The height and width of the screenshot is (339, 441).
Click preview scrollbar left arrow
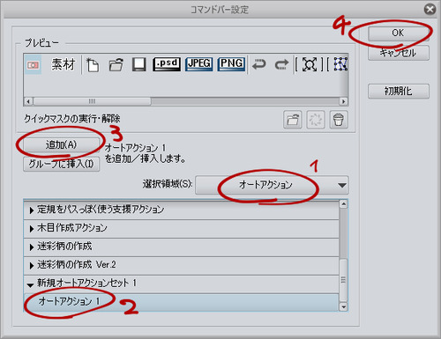click(28, 101)
